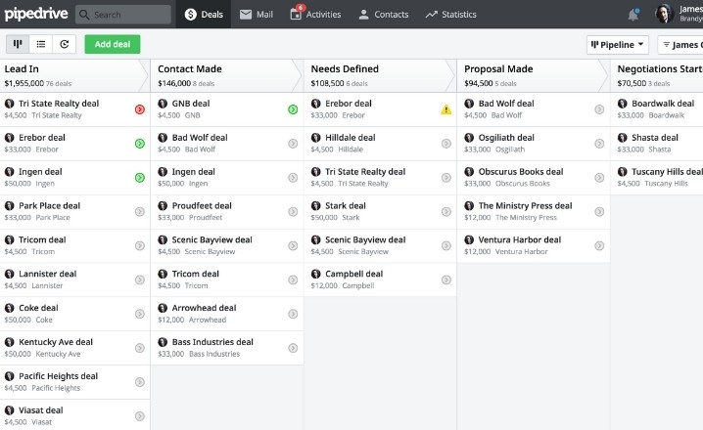Click the Obscurus Books organization name
The width and height of the screenshot is (703, 430).
(x=522, y=184)
